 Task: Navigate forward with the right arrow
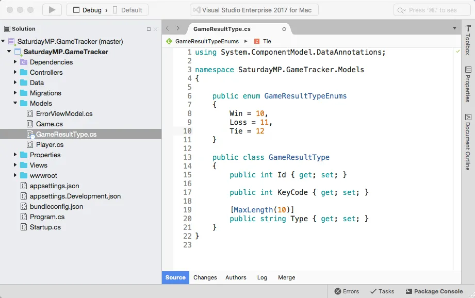click(178, 28)
